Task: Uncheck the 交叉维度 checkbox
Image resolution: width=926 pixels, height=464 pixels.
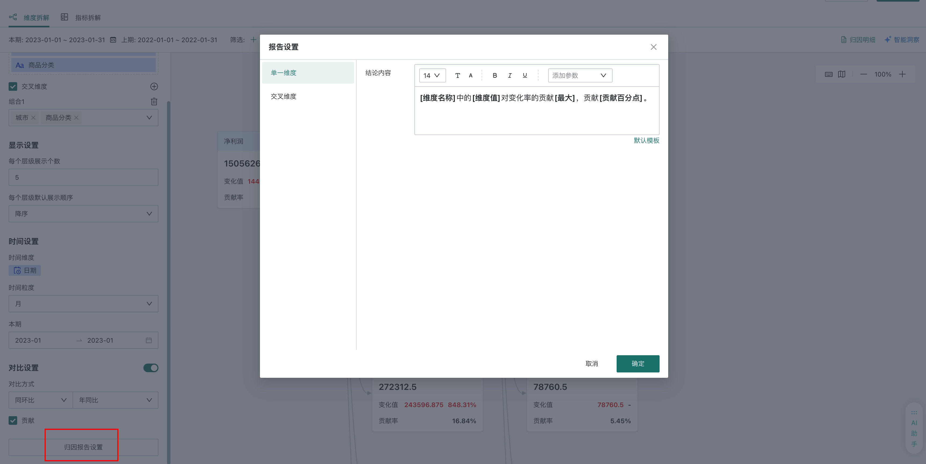Action: [x=13, y=86]
